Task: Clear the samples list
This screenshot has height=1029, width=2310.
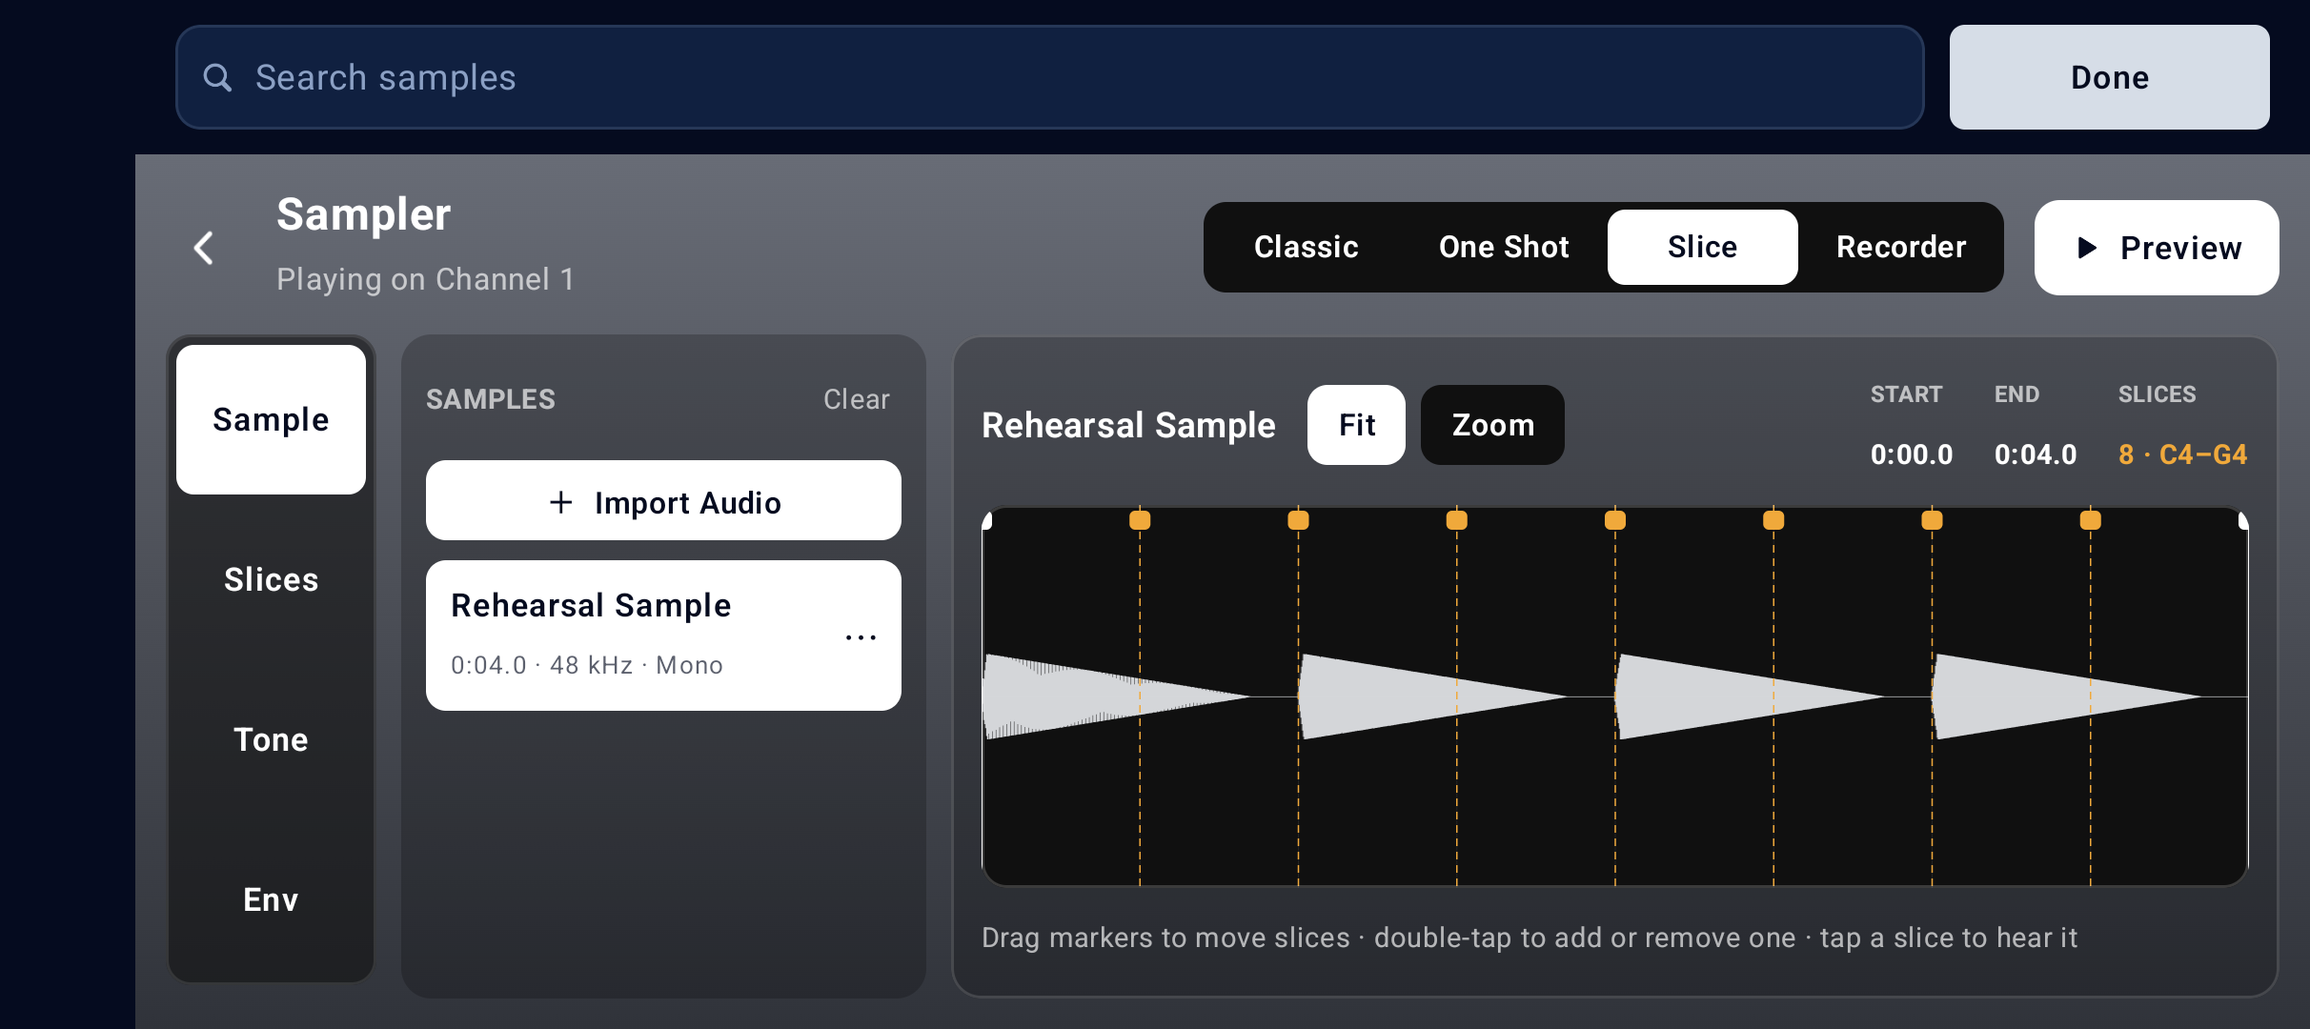Action: [856, 399]
